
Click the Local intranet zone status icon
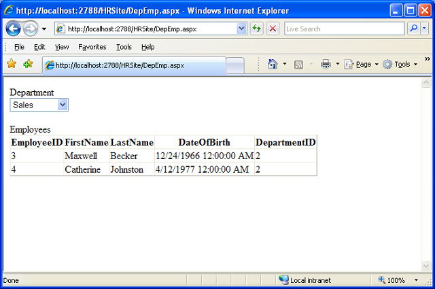point(283,280)
